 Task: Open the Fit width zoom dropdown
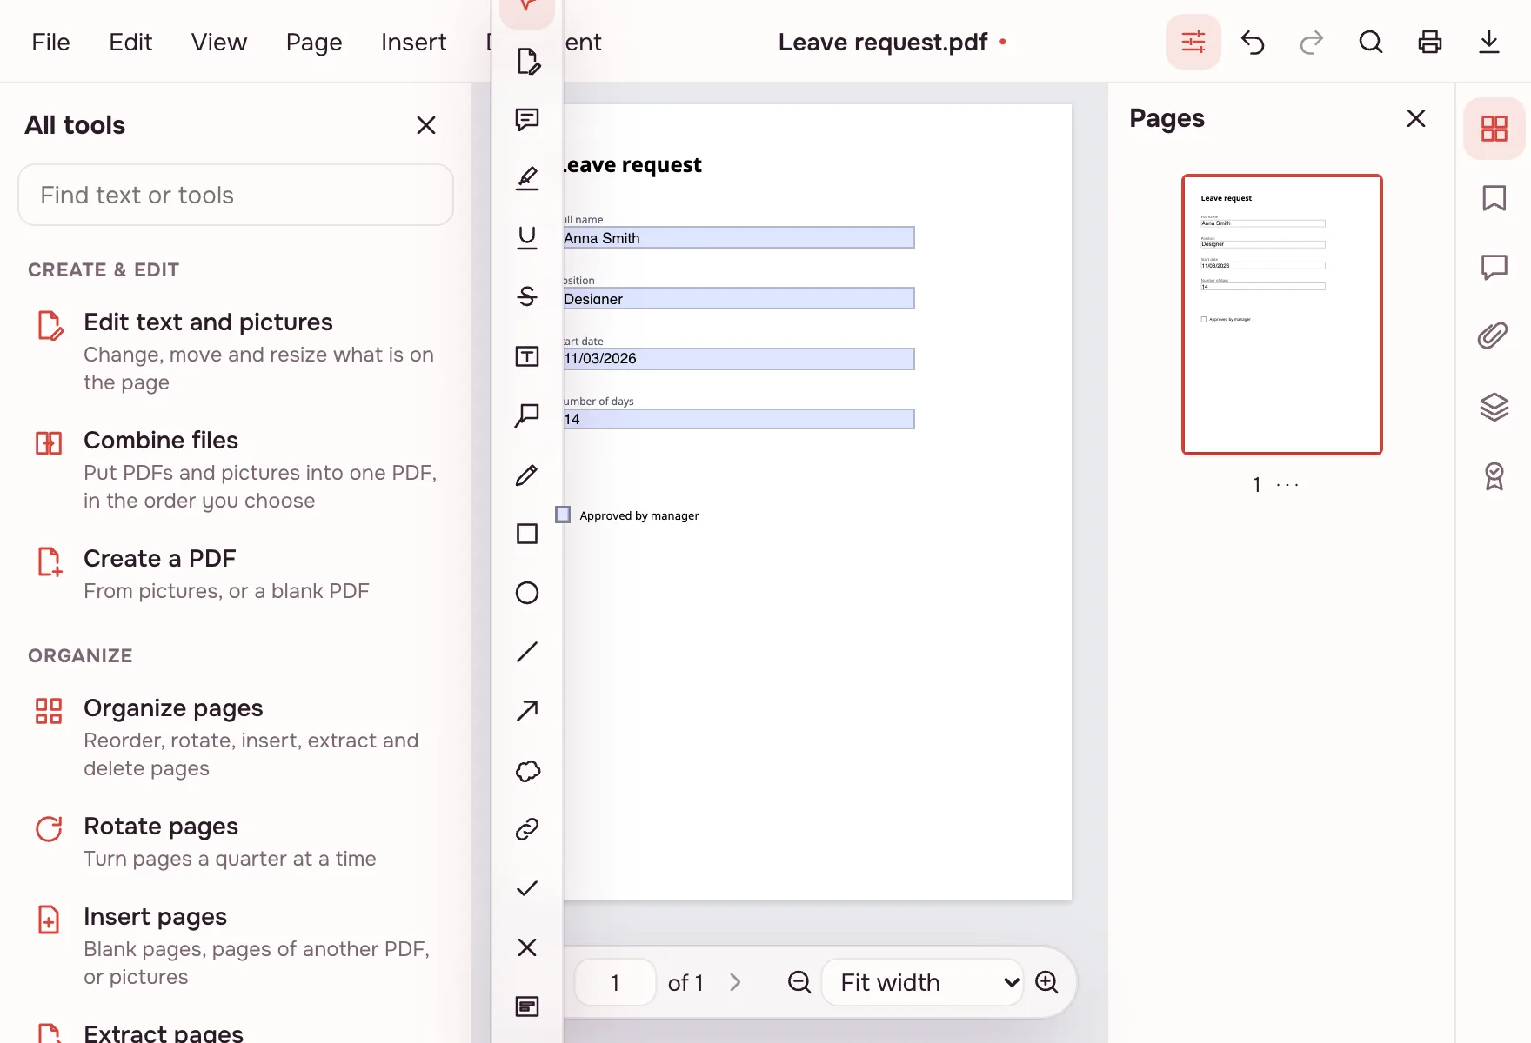(922, 982)
